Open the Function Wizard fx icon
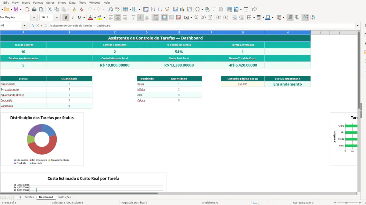This screenshot has height=205, width=366. pos(33,26)
